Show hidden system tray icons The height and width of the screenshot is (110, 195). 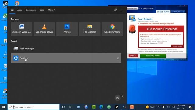(x=159, y=107)
